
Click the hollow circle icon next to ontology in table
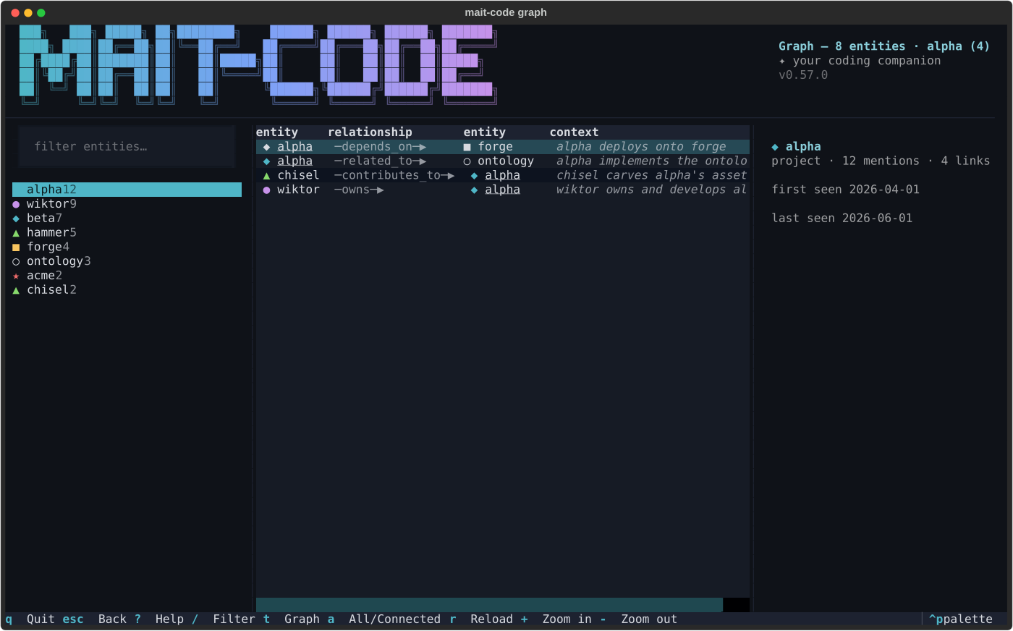pyautogui.click(x=467, y=161)
